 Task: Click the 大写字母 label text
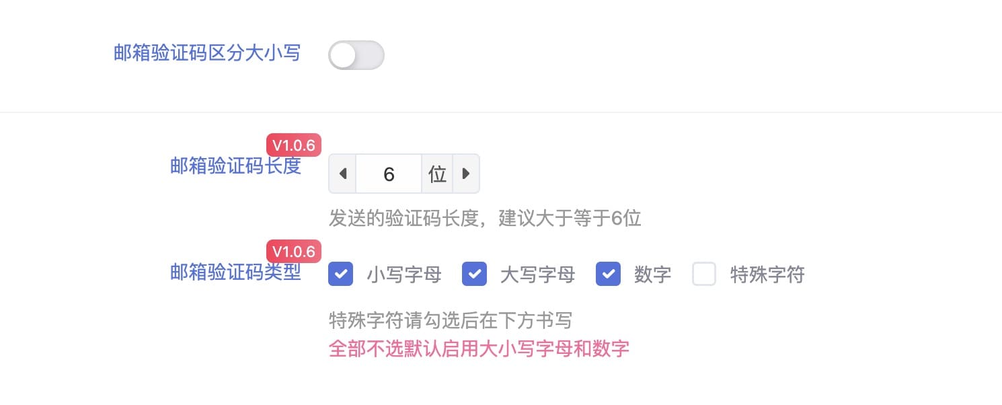(537, 275)
